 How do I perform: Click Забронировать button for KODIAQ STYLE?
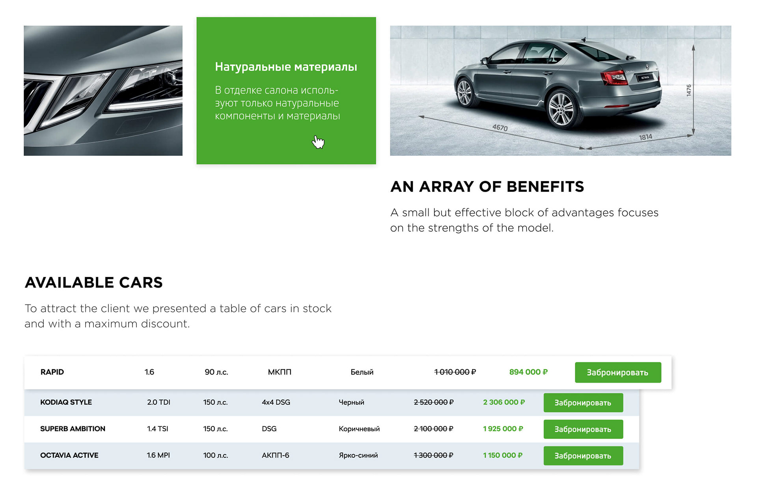583,403
